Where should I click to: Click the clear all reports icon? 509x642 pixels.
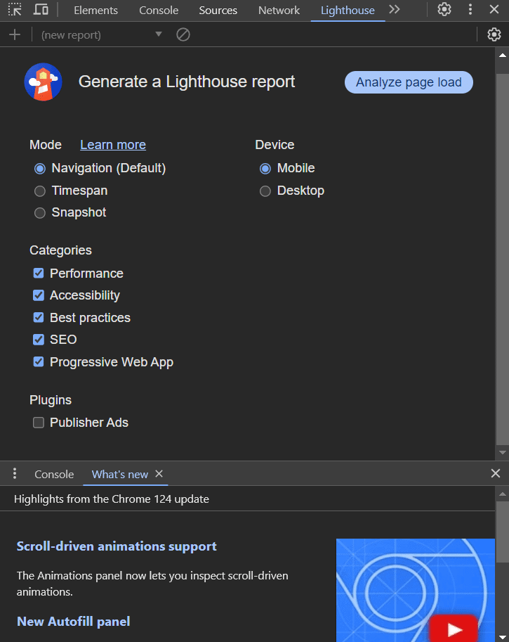183,34
